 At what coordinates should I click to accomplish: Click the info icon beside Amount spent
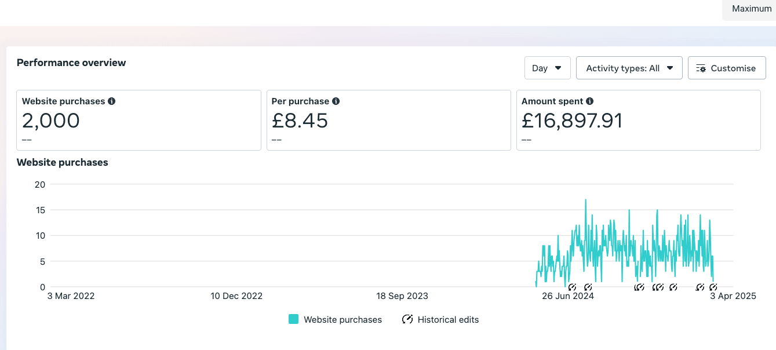(x=589, y=101)
